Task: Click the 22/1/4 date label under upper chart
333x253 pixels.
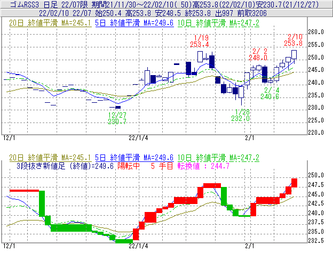Action: 138,138
